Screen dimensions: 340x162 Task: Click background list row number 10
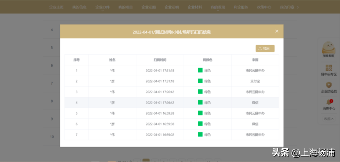pos(52,137)
